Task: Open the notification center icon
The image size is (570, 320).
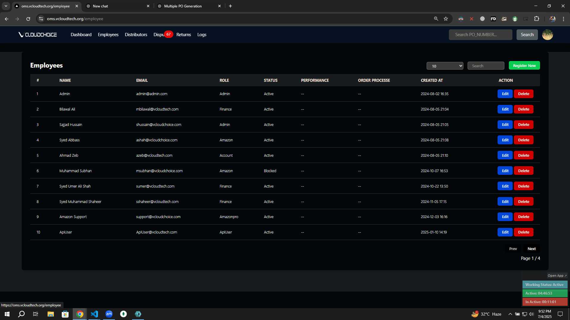Action: (x=560, y=314)
